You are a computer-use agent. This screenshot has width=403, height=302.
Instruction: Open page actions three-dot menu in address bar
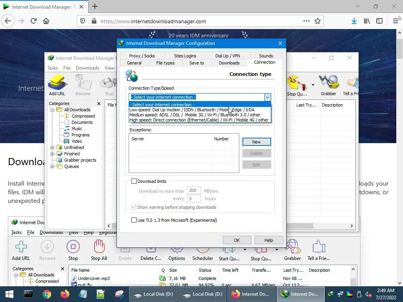coord(306,21)
